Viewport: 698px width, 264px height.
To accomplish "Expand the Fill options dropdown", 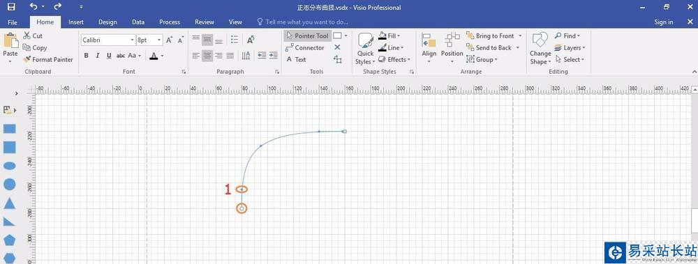I will pyautogui.click(x=389, y=36).
